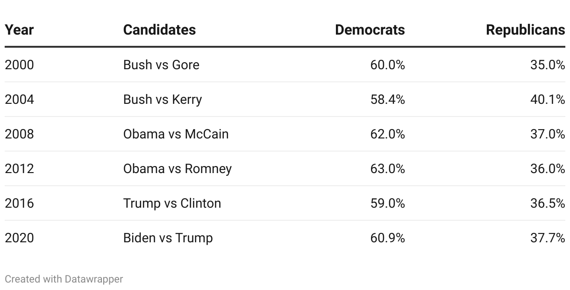This screenshot has height=290, width=570.
Task: Select the 58.4% Democrats cell
Action: (387, 99)
